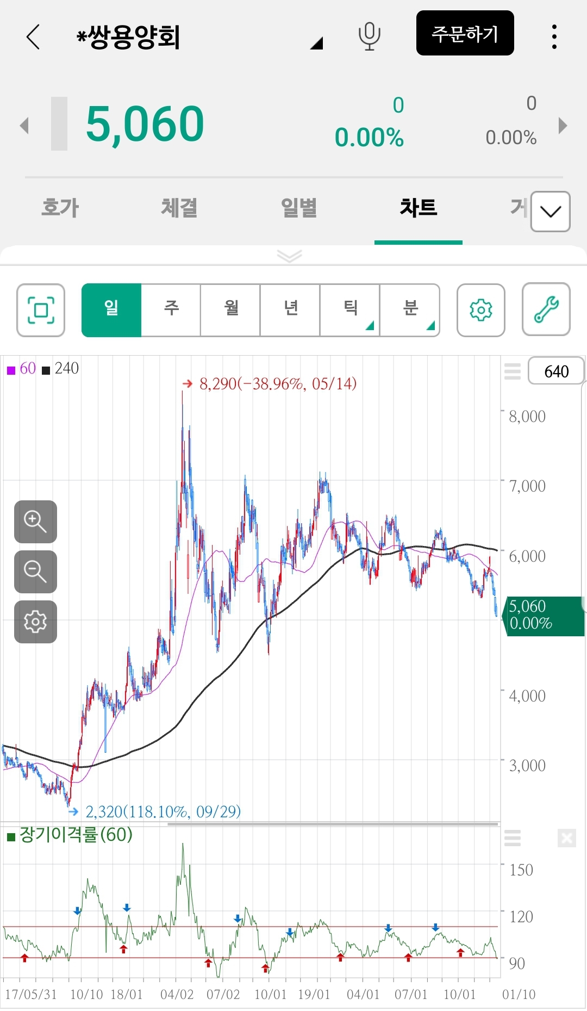Show previous stock with left triangle

(x=24, y=126)
